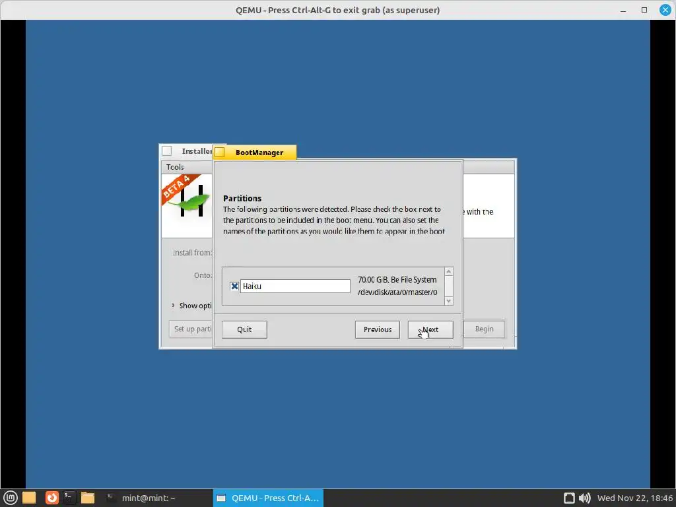676x507 pixels.
Task: Click the Haiku Beta 4 logo
Action: click(186, 195)
